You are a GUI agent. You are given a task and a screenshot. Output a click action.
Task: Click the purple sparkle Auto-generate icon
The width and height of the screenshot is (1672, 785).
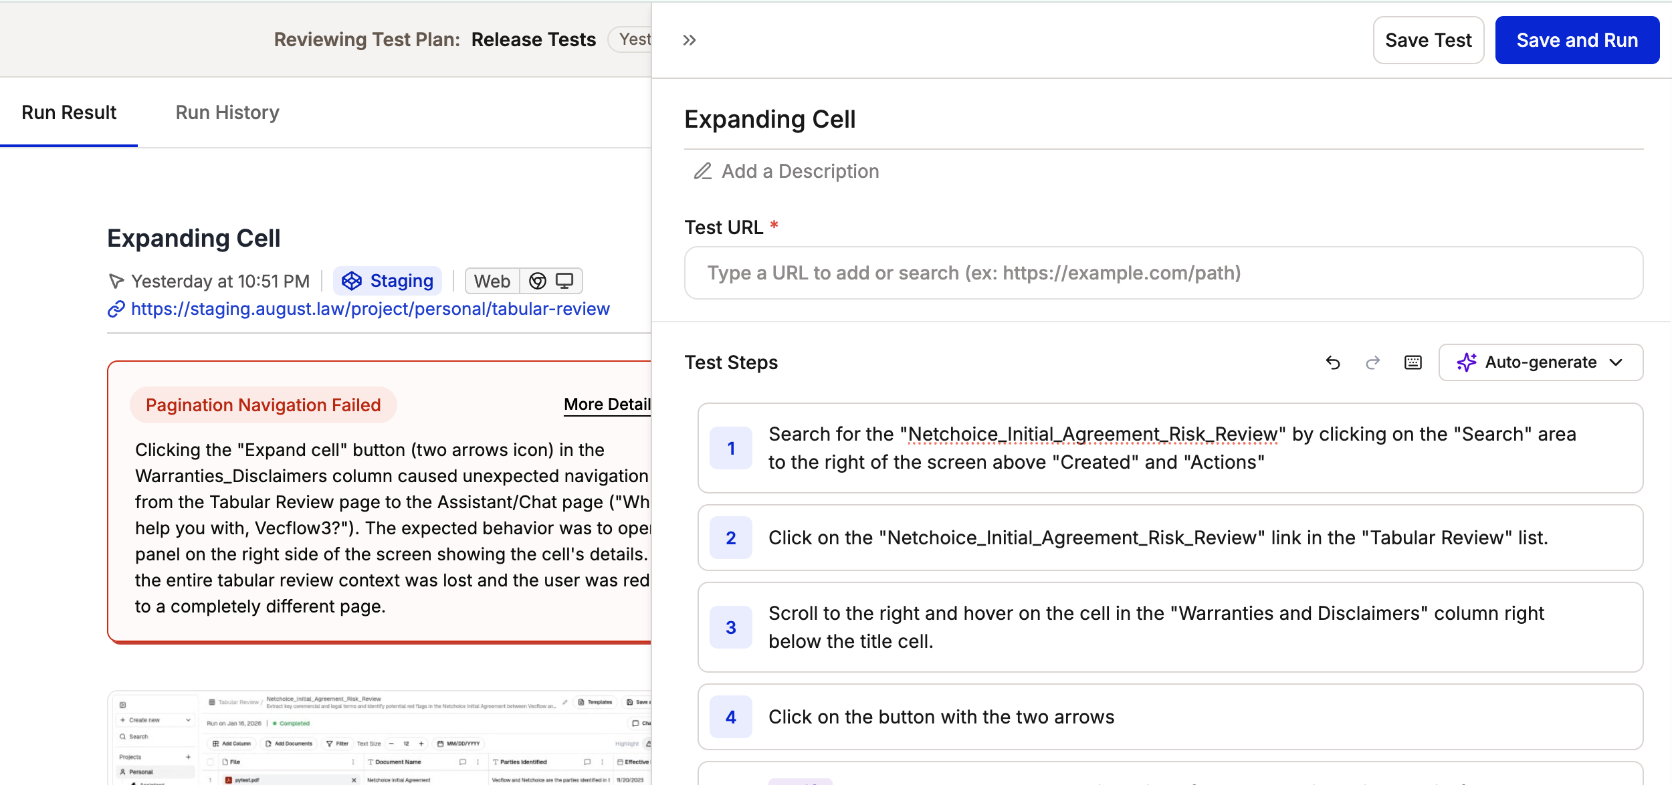(x=1467, y=362)
